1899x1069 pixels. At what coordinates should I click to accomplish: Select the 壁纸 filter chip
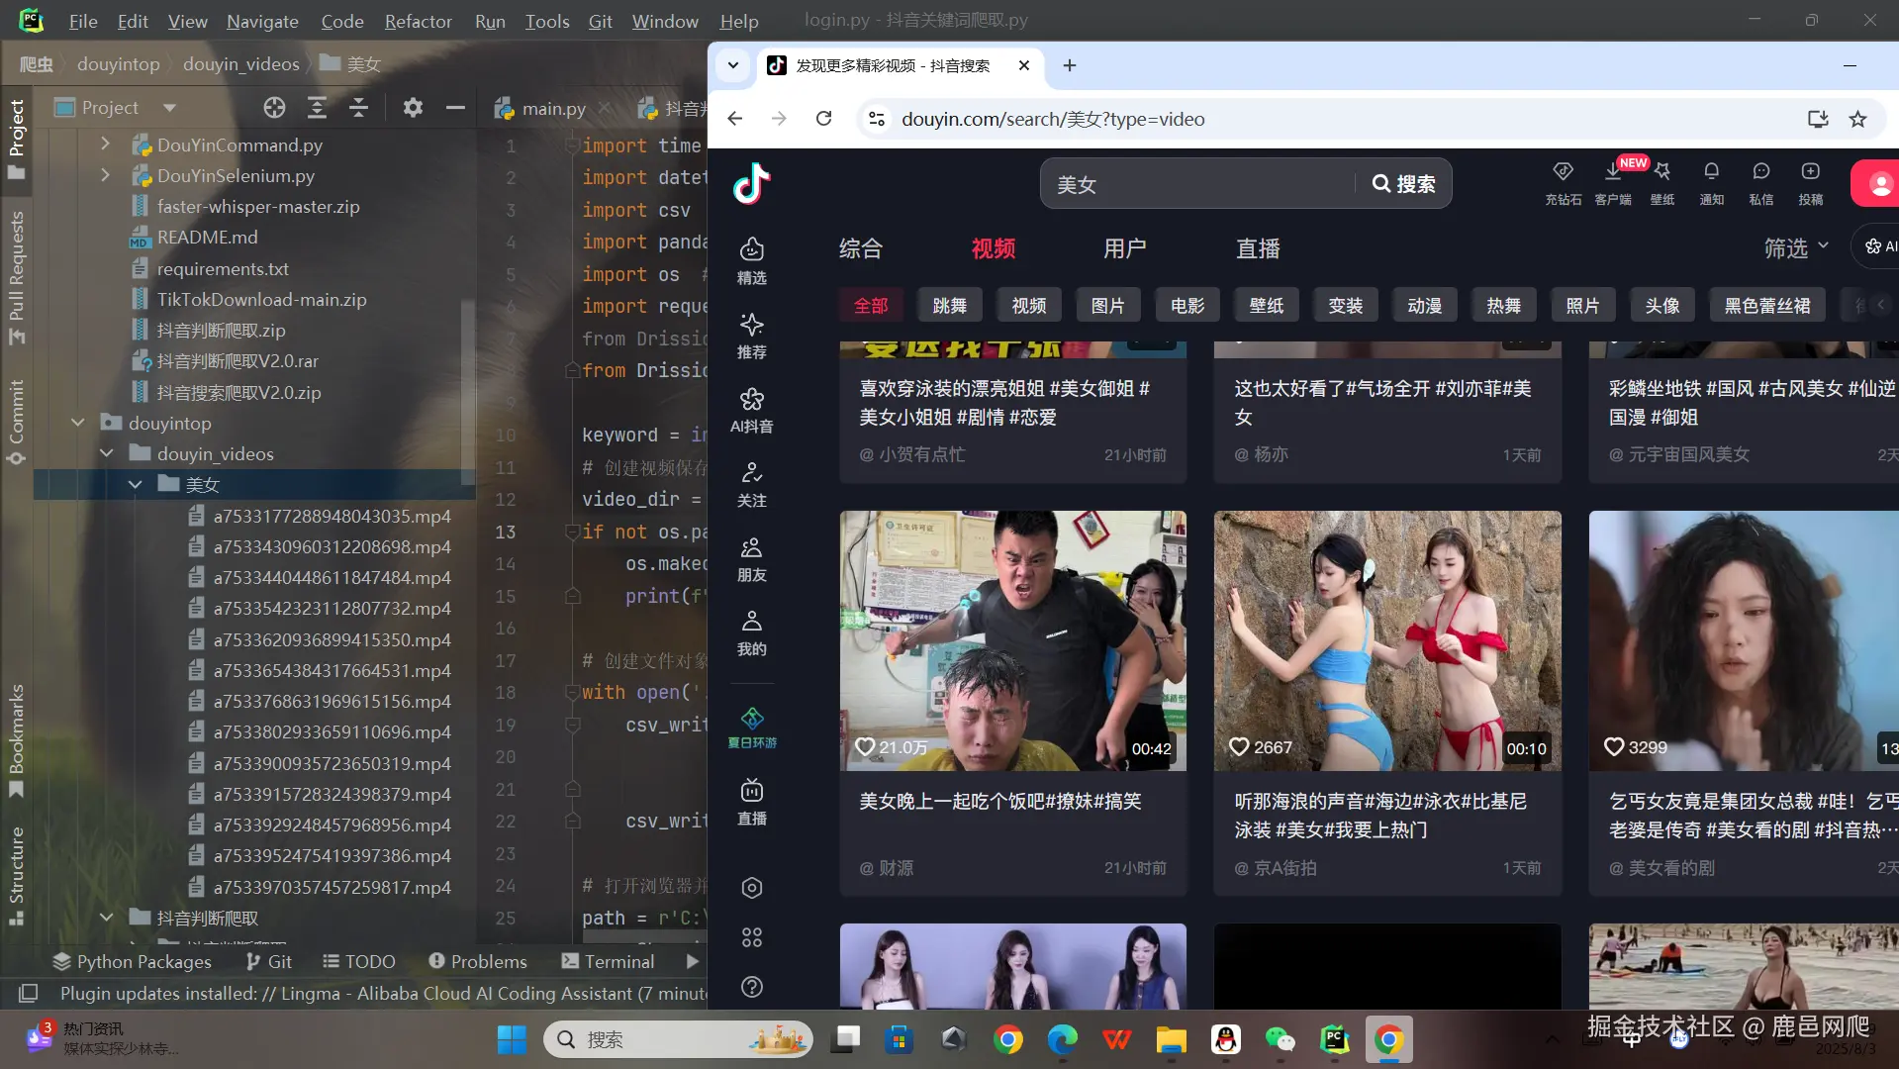1267,306
